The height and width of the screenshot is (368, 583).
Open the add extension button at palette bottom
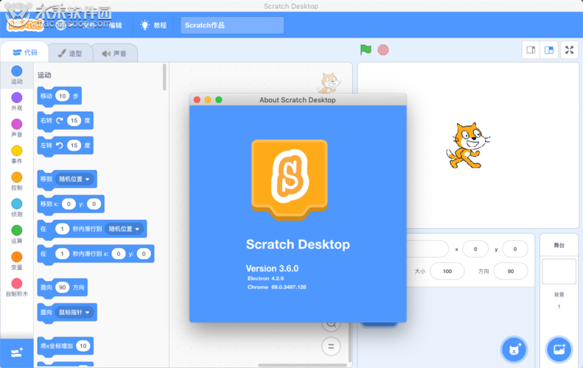17,353
